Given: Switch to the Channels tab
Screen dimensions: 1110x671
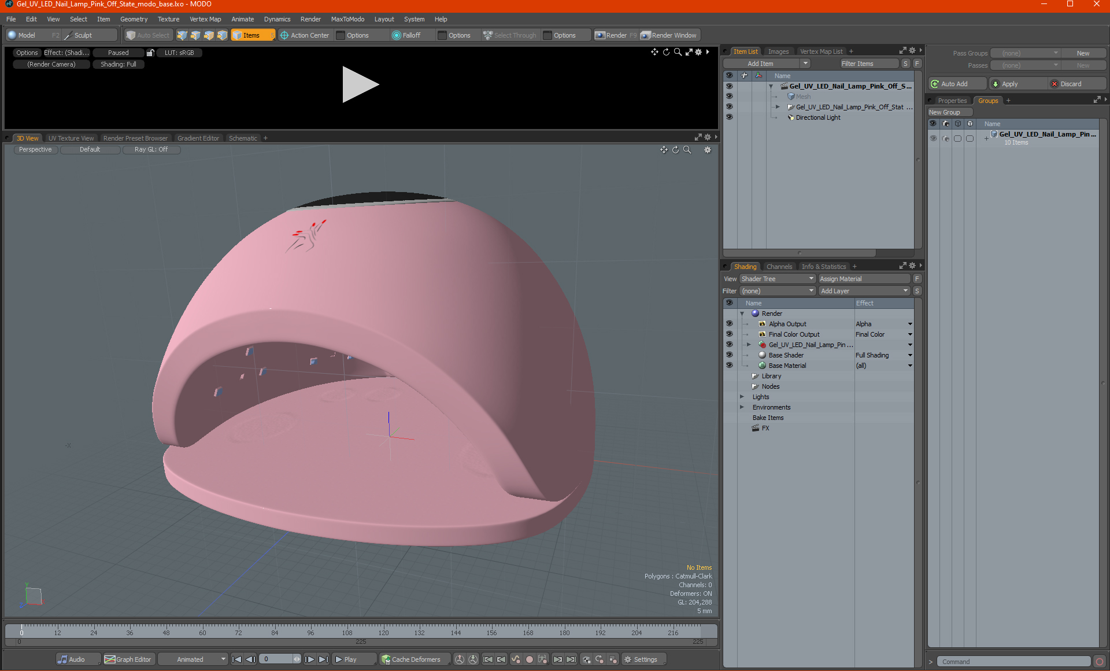Looking at the screenshot, I should pos(779,267).
